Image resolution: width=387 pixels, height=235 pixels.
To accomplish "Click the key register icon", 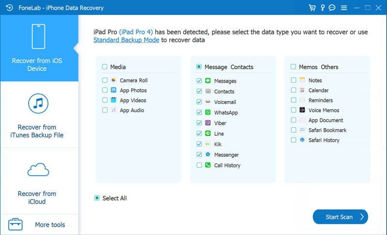I will pos(323,8).
